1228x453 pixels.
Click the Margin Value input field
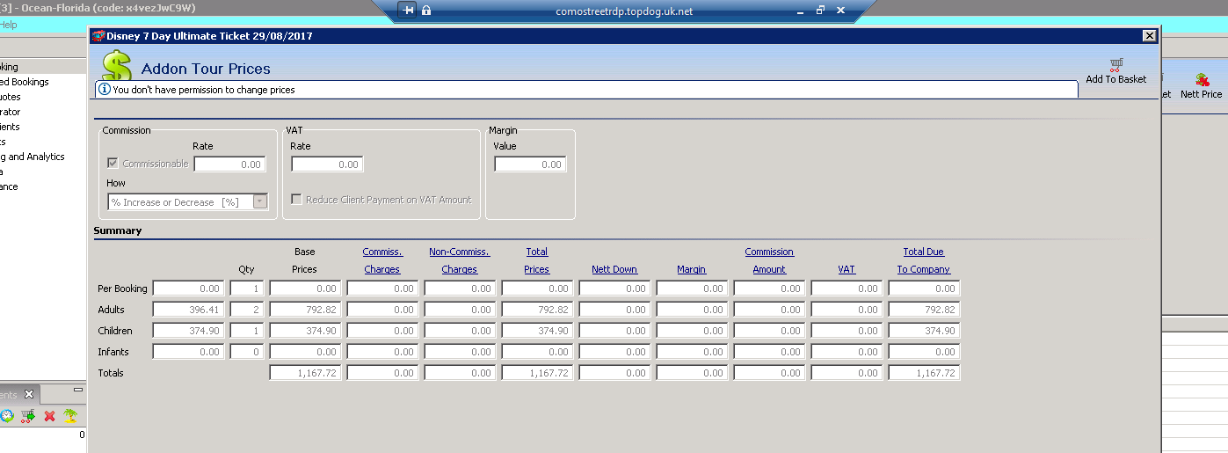[530, 164]
